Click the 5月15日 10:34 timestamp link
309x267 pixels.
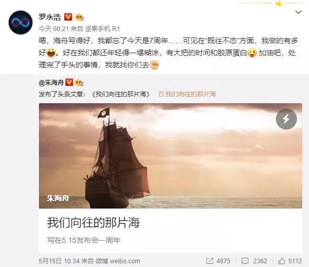click(x=59, y=261)
